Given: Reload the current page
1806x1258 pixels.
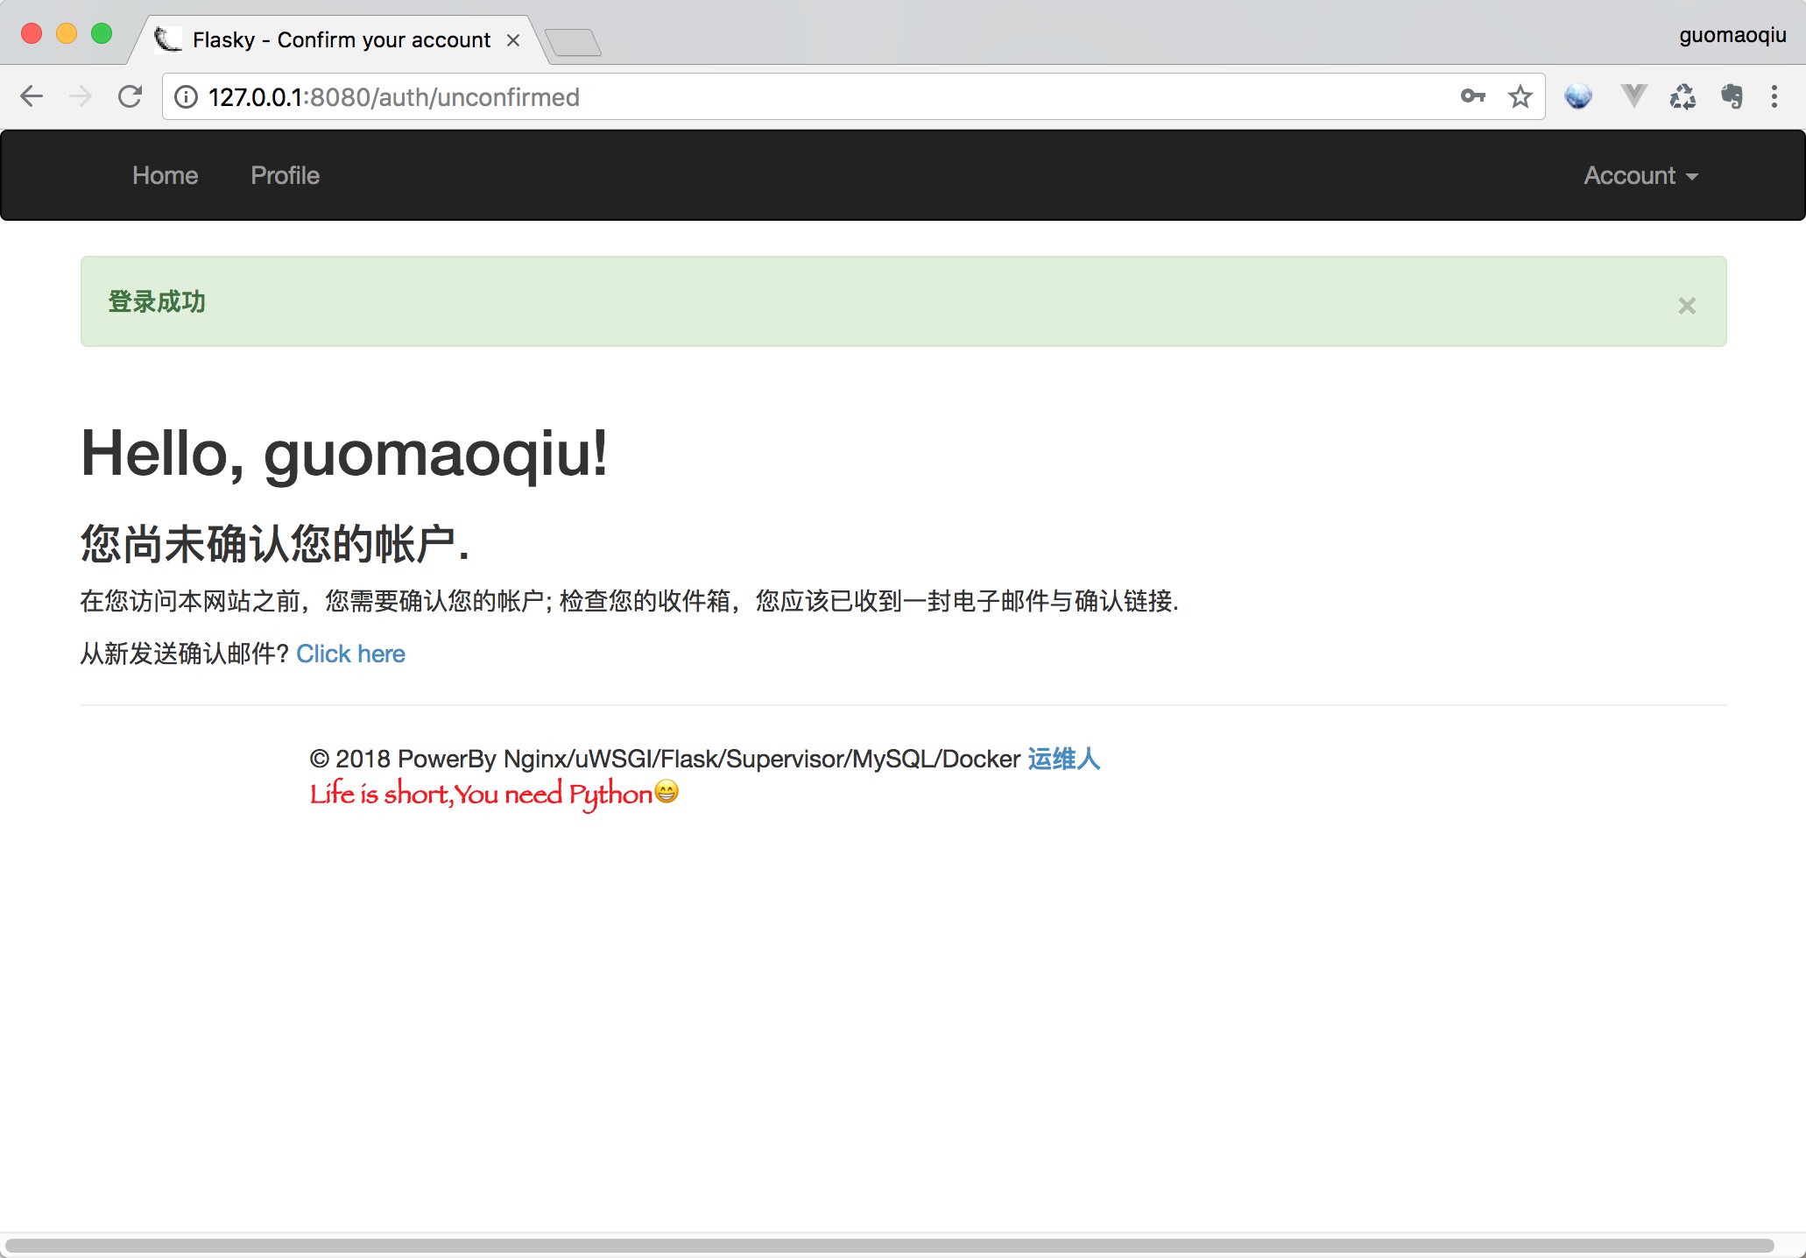Looking at the screenshot, I should pos(130,96).
